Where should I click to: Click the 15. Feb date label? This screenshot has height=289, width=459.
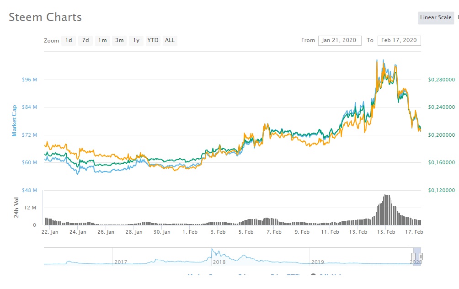pyautogui.click(x=386, y=232)
